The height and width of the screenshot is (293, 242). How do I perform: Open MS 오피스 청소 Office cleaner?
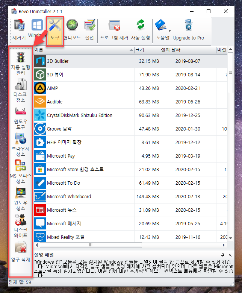[x=21, y=172]
